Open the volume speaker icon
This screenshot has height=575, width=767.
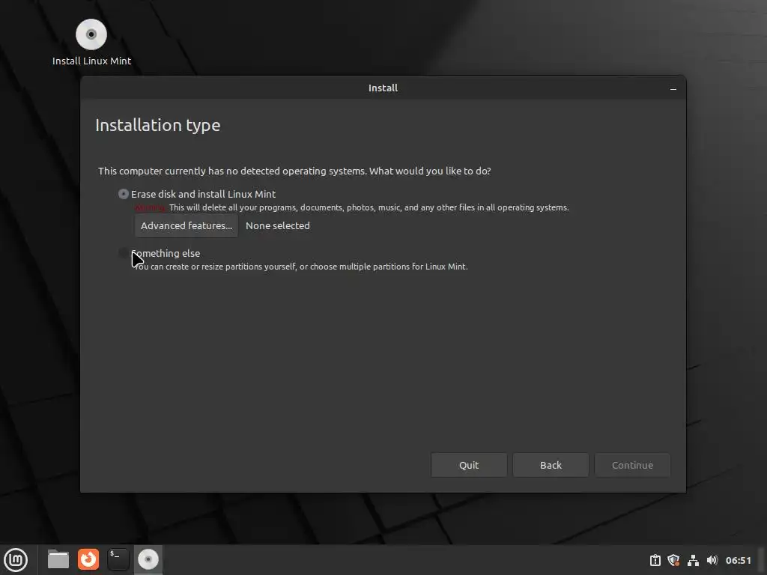pyautogui.click(x=712, y=560)
